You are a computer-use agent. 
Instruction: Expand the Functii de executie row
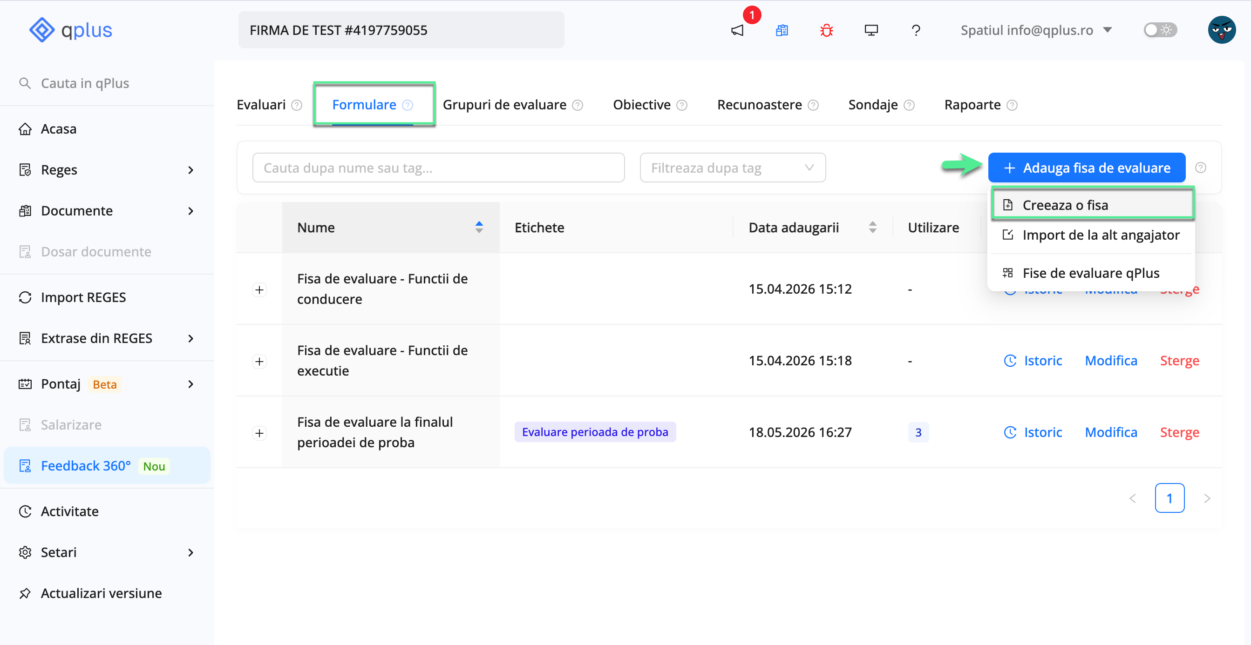click(259, 361)
